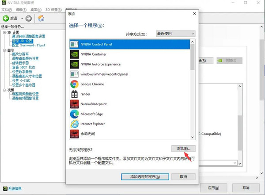Viewport: 265px width, 195px height.
Task: Collapse the 3D 设置 tree node
Action: 4,33
